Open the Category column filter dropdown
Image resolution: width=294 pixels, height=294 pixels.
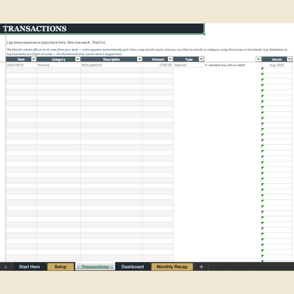pos(78,59)
